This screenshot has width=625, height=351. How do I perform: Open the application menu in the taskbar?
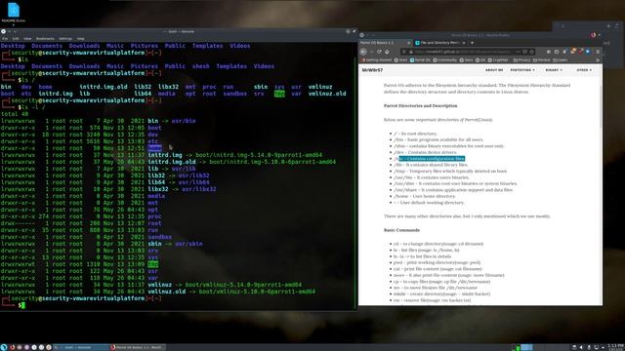[4, 347]
